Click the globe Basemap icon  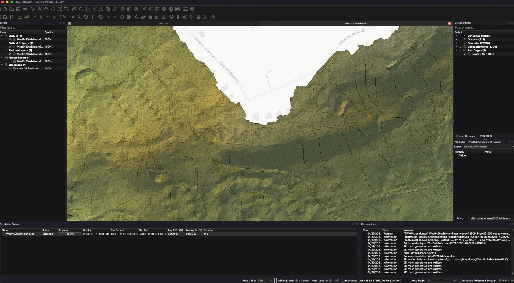tap(171, 9)
